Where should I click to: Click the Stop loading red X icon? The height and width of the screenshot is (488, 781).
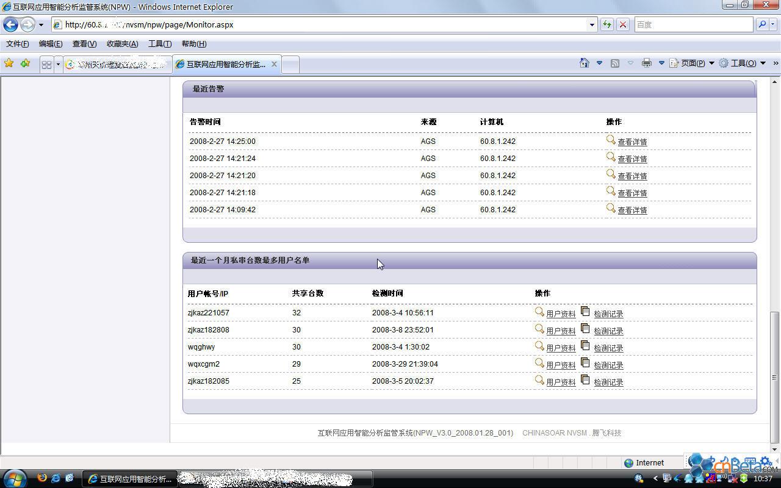click(622, 25)
